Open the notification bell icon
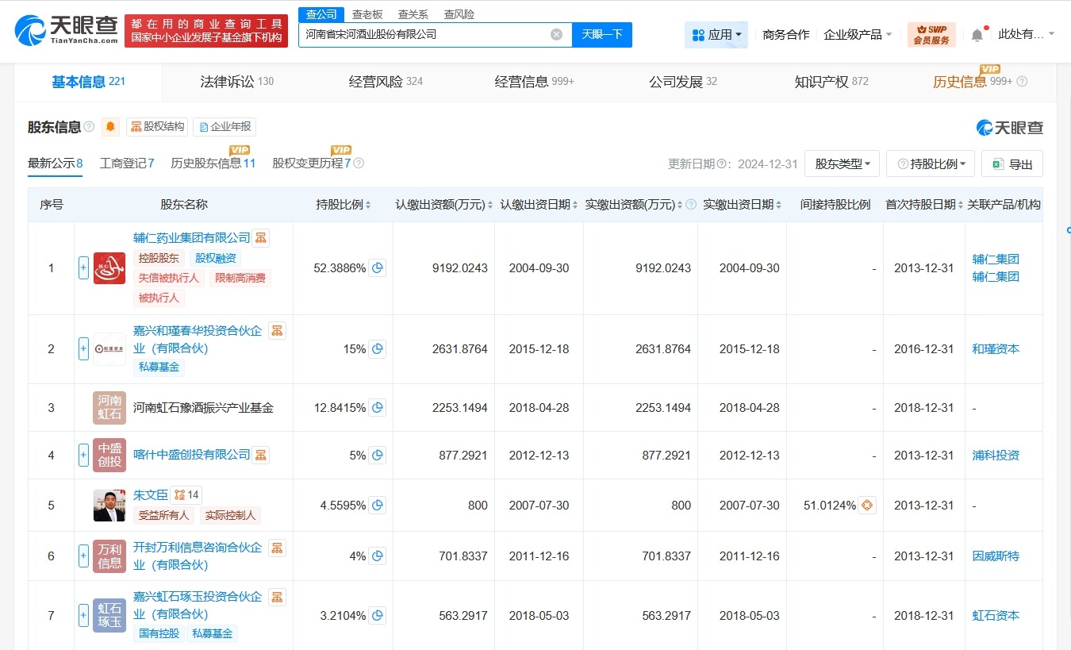This screenshot has width=1071, height=650. pos(976,34)
